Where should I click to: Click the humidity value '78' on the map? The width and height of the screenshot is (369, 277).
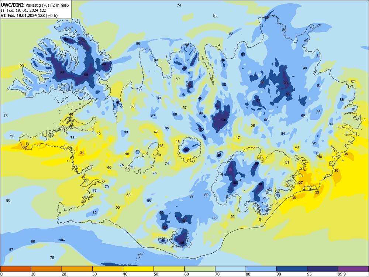(72, 137)
